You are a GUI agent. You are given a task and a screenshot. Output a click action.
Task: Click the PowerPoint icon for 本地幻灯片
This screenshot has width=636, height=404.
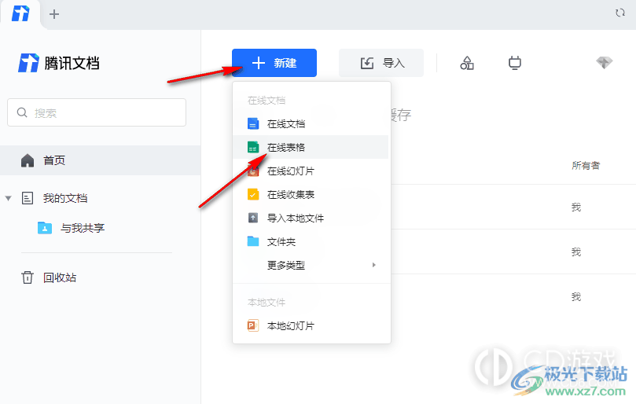point(253,325)
